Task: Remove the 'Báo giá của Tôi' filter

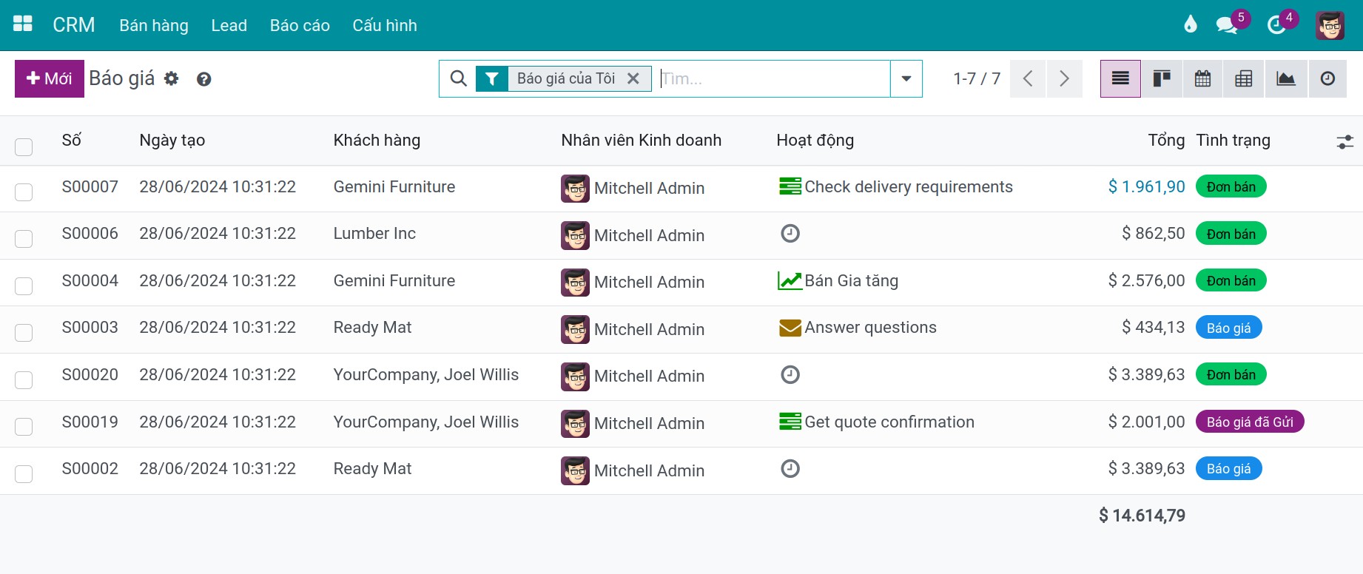Action: click(x=633, y=78)
